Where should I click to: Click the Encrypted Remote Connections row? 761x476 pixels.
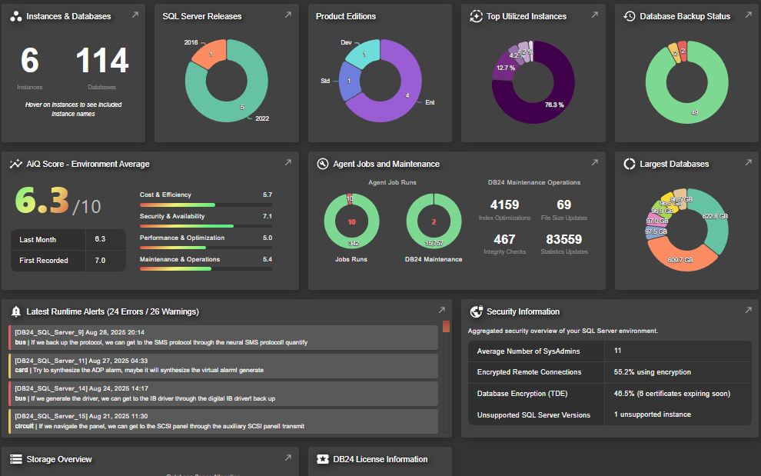point(610,372)
